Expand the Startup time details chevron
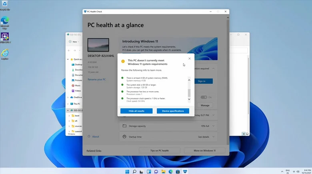The image size is (312, 174). click(x=213, y=137)
